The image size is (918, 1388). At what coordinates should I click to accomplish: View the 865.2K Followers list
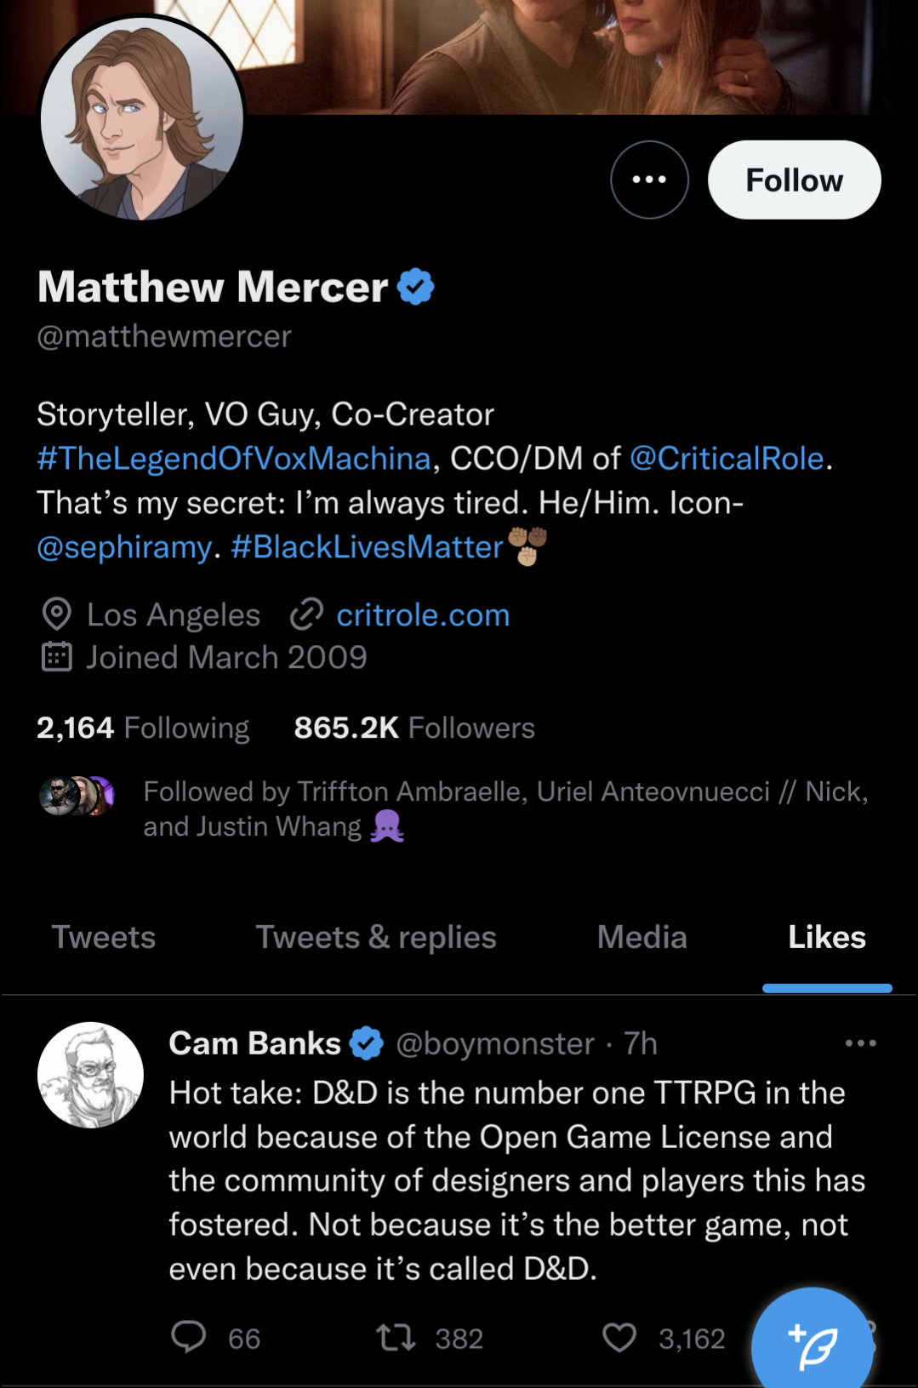414,728
